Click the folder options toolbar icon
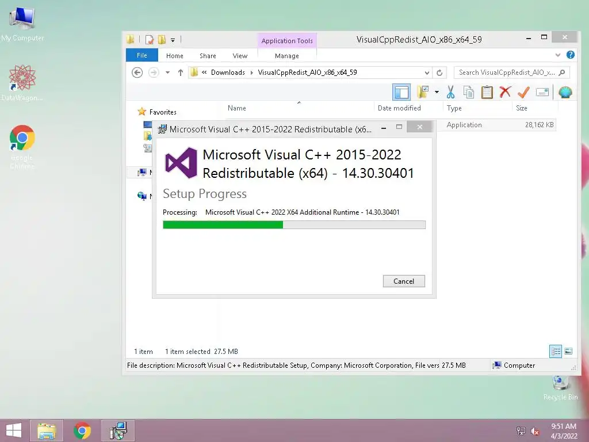589x442 pixels. tap(423, 92)
